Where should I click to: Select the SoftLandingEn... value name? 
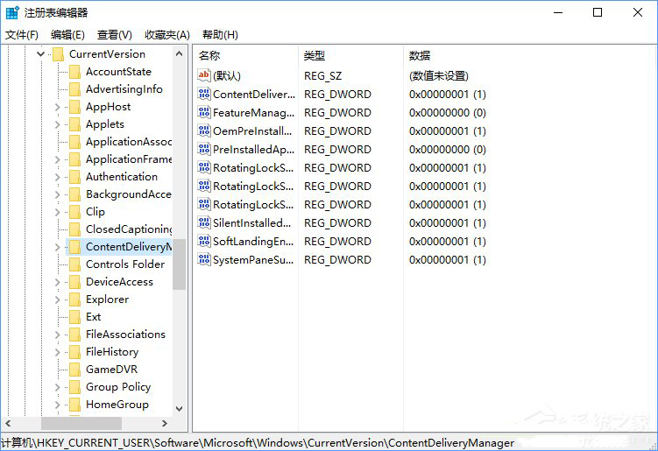(253, 242)
